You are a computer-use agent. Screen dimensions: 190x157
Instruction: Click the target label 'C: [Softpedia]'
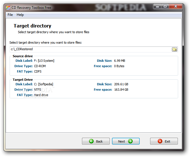[44, 84]
